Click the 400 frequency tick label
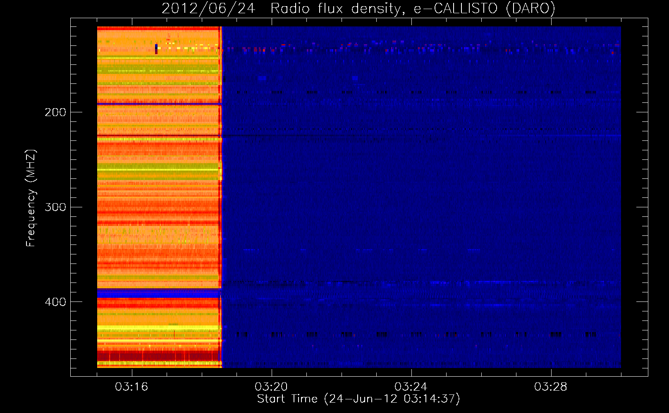This screenshot has width=669, height=413. click(x=55, y=302)
